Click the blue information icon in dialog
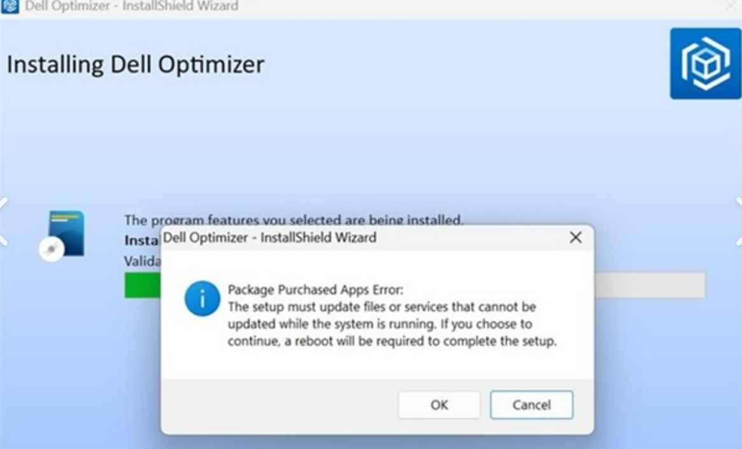742x449 pixels. coord(202,300)
